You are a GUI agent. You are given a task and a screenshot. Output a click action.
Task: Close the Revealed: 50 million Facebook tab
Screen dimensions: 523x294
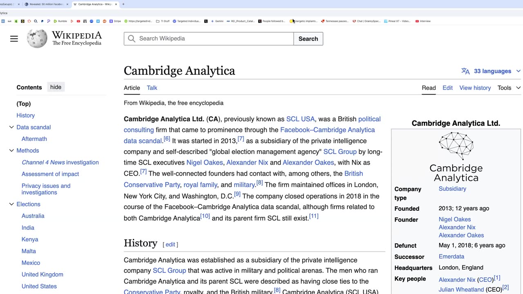[67, 4]
